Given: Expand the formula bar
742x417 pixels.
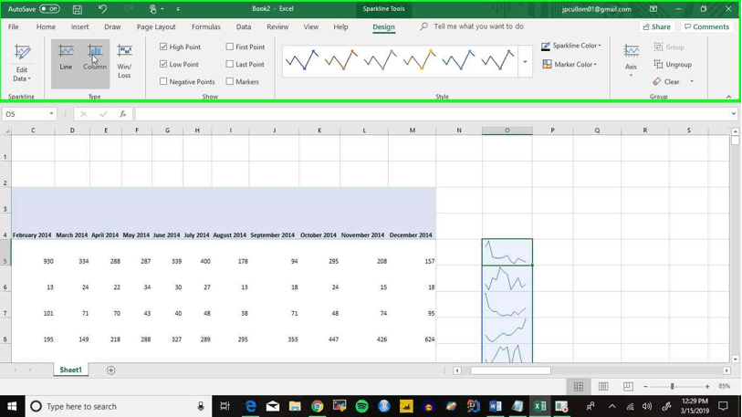Looking at the screenshot, I should coord(734,114).
